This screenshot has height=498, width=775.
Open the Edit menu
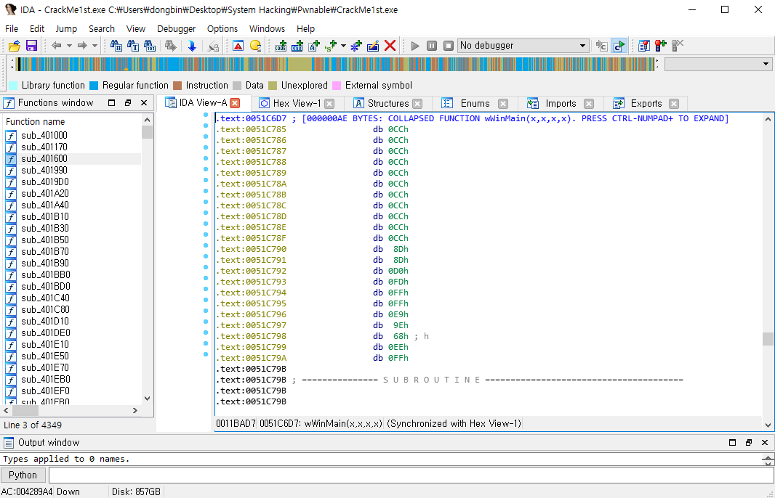[37, 28]
